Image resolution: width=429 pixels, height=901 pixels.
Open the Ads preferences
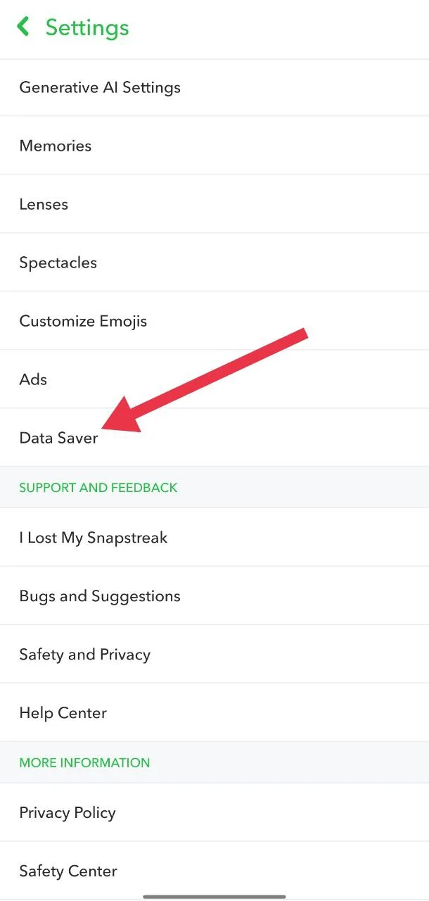point(33,380)
